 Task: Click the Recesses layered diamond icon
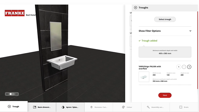tap(91, 107)
